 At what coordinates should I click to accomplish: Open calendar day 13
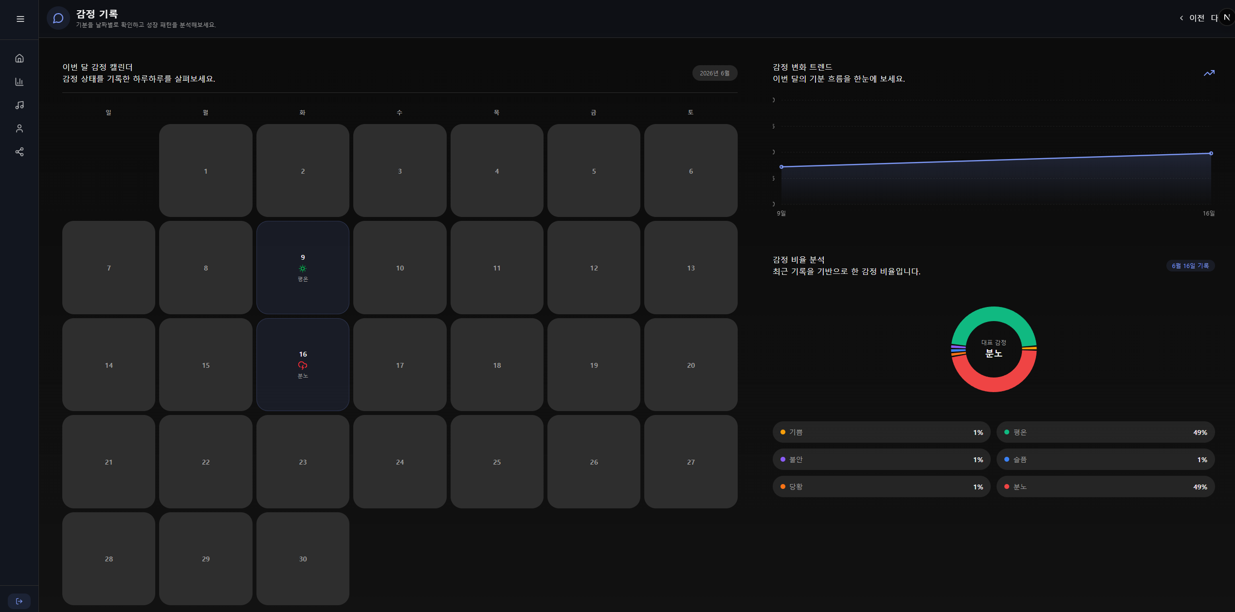coord(691,268)
